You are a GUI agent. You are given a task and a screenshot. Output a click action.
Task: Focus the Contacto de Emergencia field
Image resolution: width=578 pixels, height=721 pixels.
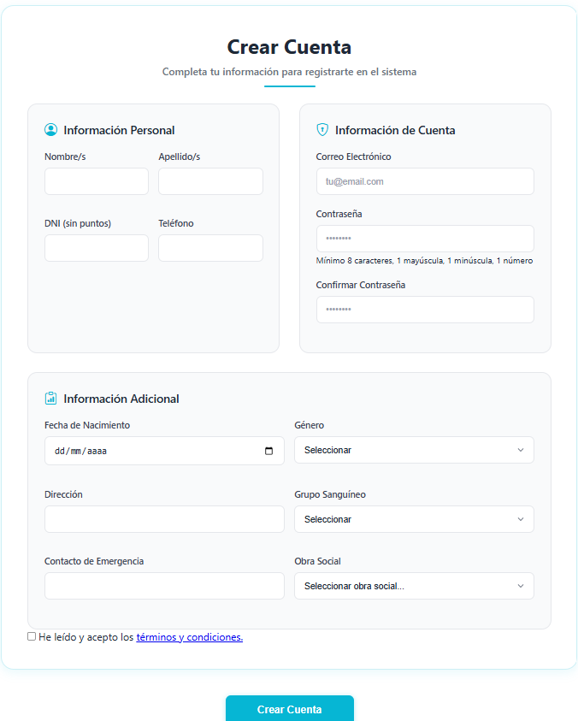pyautogui.click(x=164, y=586)
